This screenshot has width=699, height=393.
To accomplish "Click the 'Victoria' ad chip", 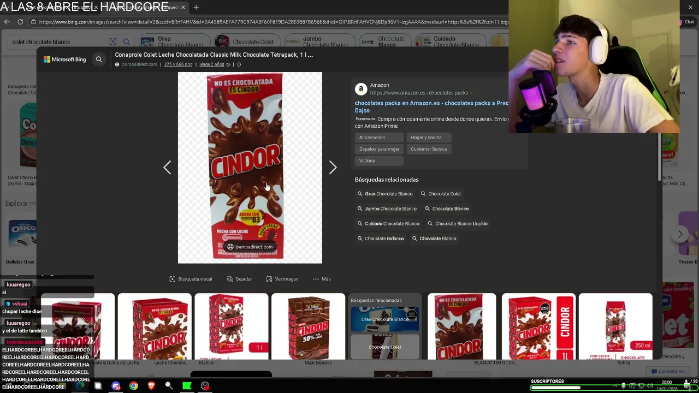I will [x=380, y=160].
